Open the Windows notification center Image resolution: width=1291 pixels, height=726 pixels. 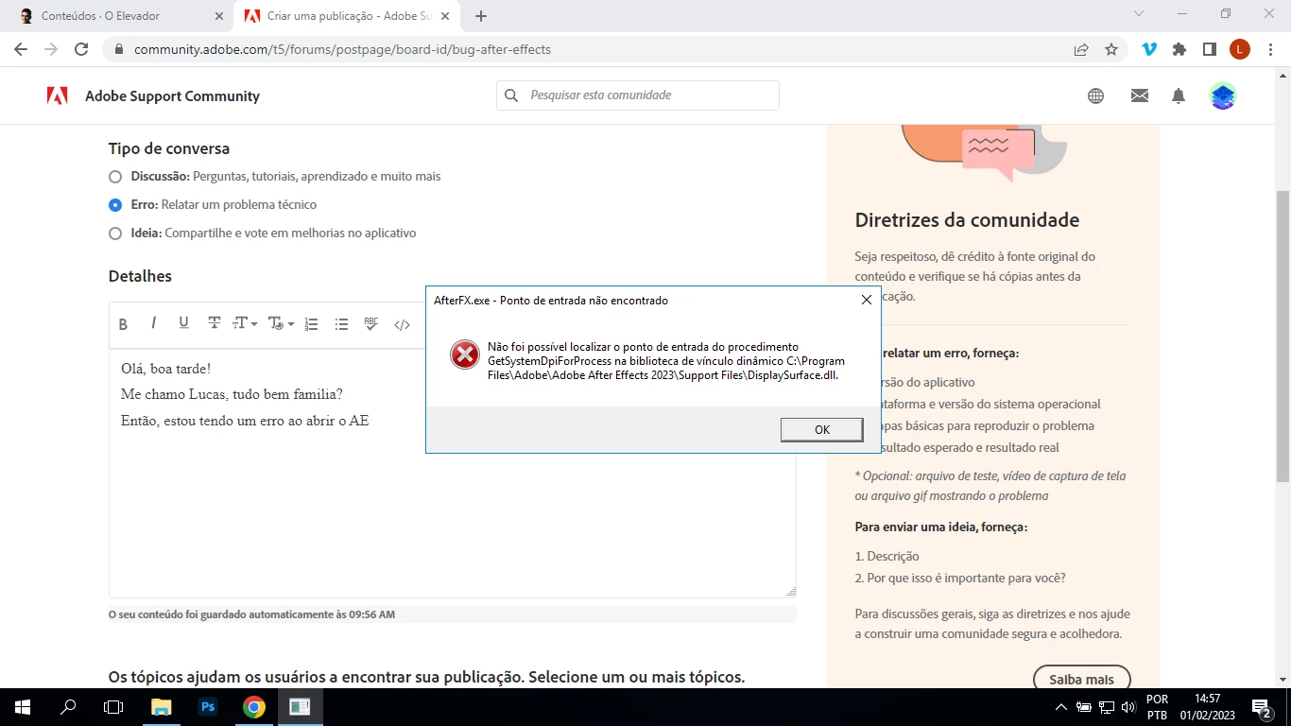[1264, 707]
